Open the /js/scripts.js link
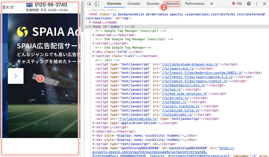The height and width of the screenshot is (157, 269). point(175,98)
